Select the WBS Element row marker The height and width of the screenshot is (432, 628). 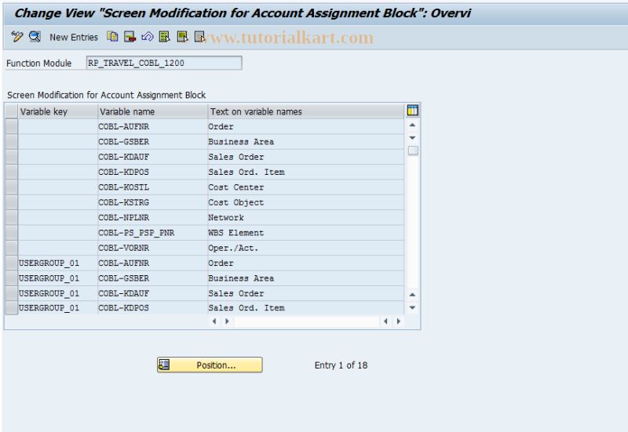pos(12,233)
